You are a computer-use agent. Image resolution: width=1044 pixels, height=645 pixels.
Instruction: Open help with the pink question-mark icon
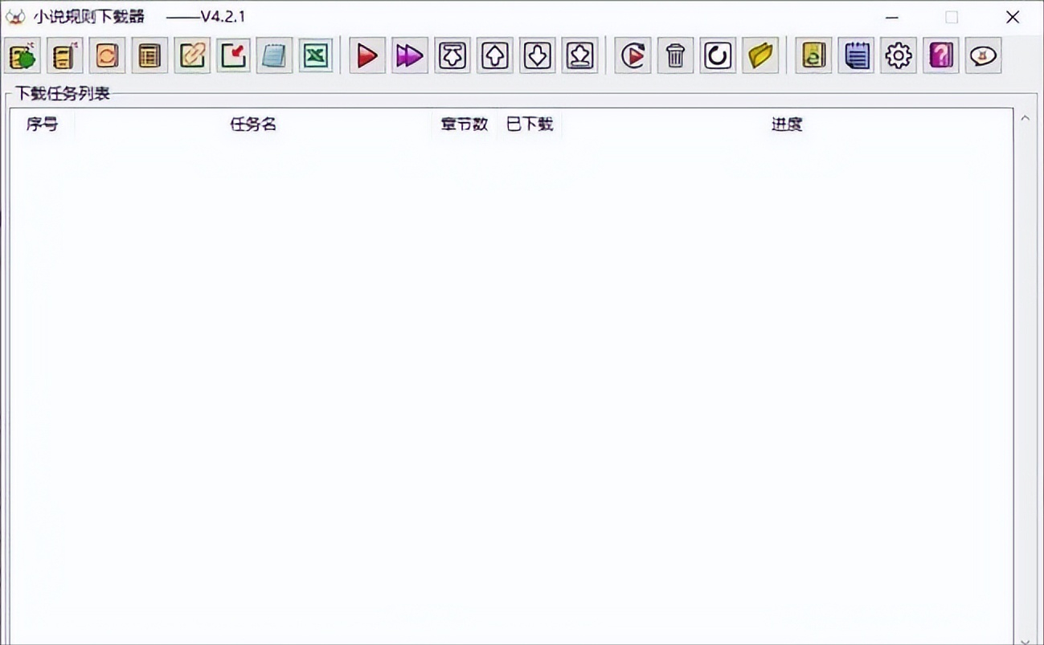pyautogui.click(x=940, y=55)
